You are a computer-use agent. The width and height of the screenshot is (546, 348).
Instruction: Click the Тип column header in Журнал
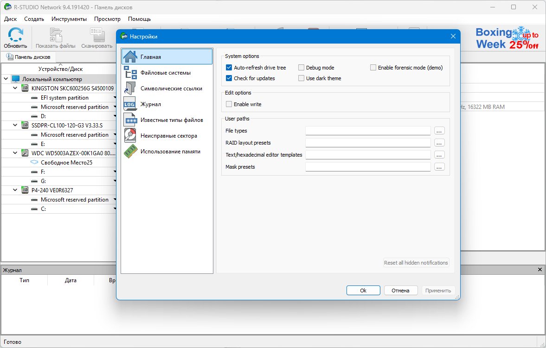point(25,280)
